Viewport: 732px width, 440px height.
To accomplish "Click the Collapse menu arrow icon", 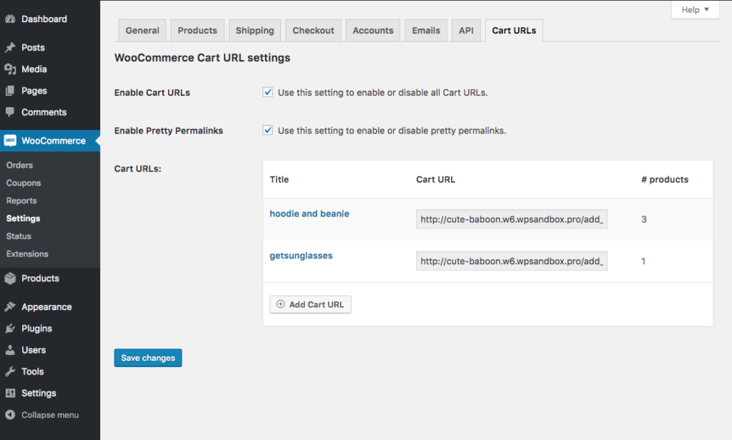I will point(10,415).
